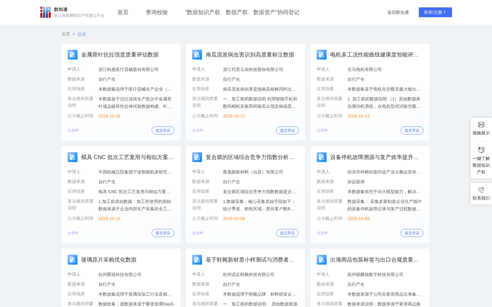Image resolution: width=492 pixels, height=307 pixels.
Task: Click deadline date 2026-10-12
Action: point(234,116)
